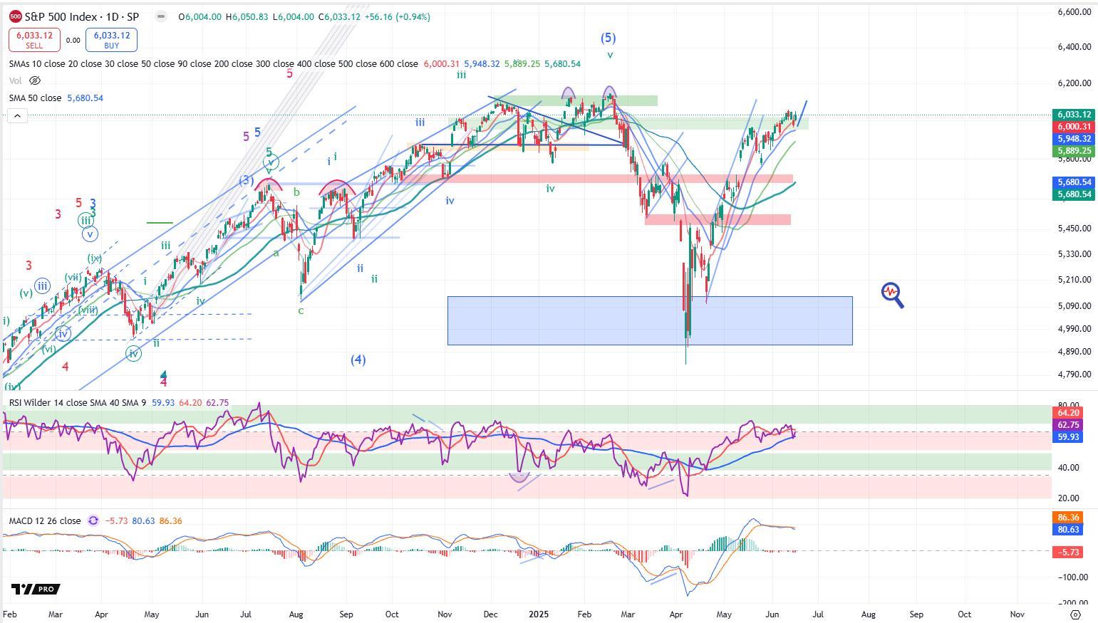
Task: Click the magnifier pulse icon on chart
Action: 893,295
